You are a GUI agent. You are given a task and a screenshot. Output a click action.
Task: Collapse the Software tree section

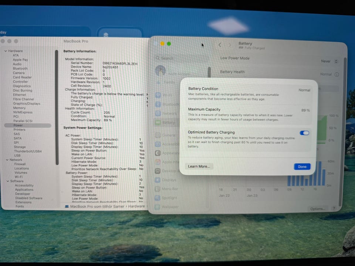click(x=8, y=181)
